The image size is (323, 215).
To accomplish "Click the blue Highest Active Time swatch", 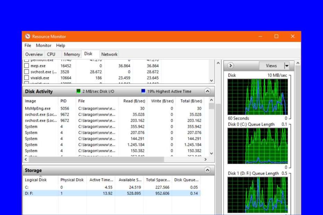I will (143, 92).
